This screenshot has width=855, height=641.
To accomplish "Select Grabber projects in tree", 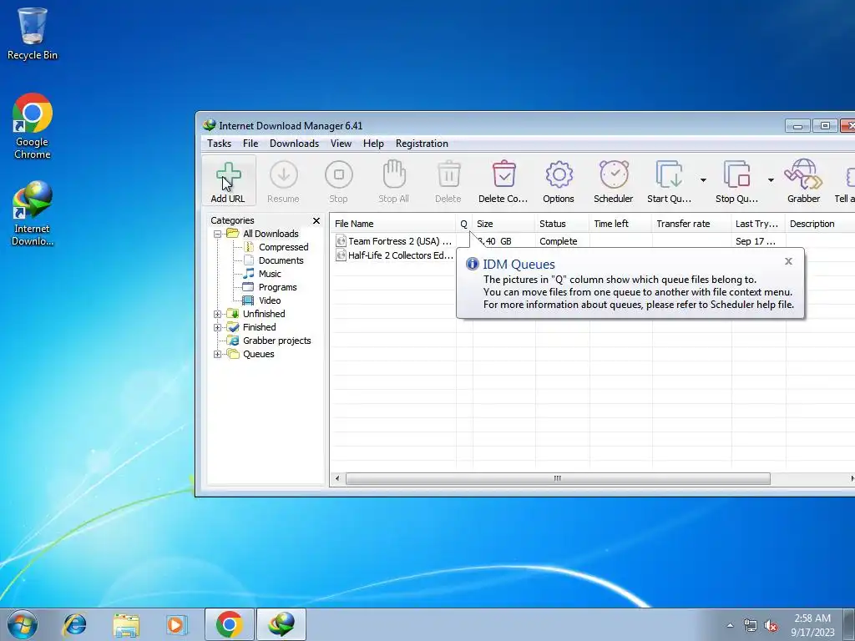I will [276, 341].
